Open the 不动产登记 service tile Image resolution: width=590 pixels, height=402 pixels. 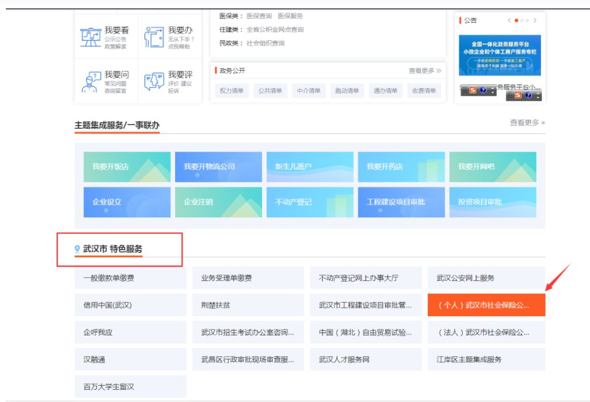click(x=310, y=202)
